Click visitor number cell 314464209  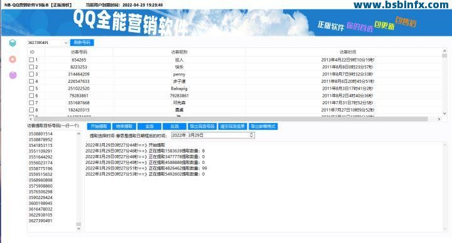[x=78, y=74]
